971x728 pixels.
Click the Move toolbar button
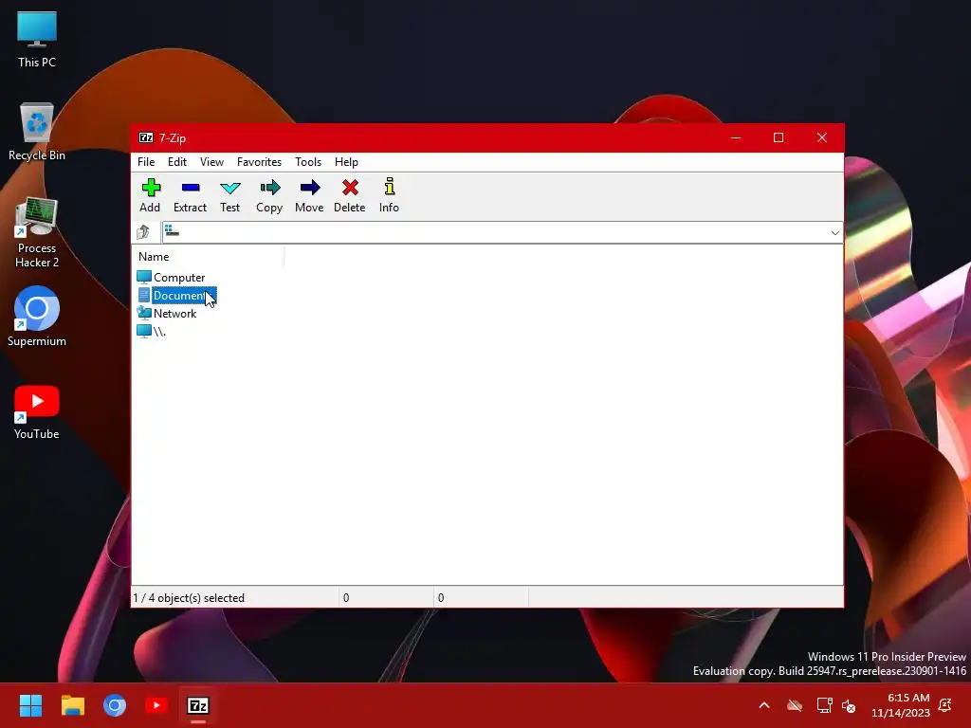click(x=309, y=195)
